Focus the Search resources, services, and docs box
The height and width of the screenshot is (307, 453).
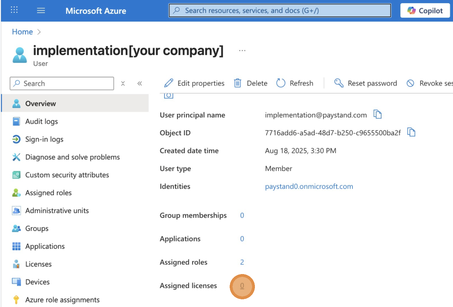click(280, 11)
